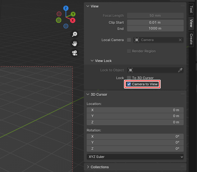Click the 3D Cursor Location X field

(x=135, y=110)
